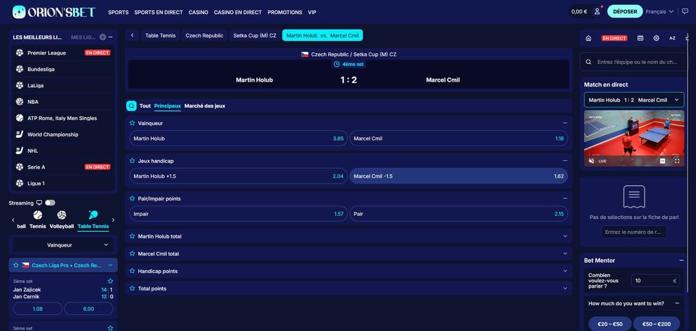Screen dimensions: 696x331
Task: Open Premier League in best leagues
Action: 63,53
